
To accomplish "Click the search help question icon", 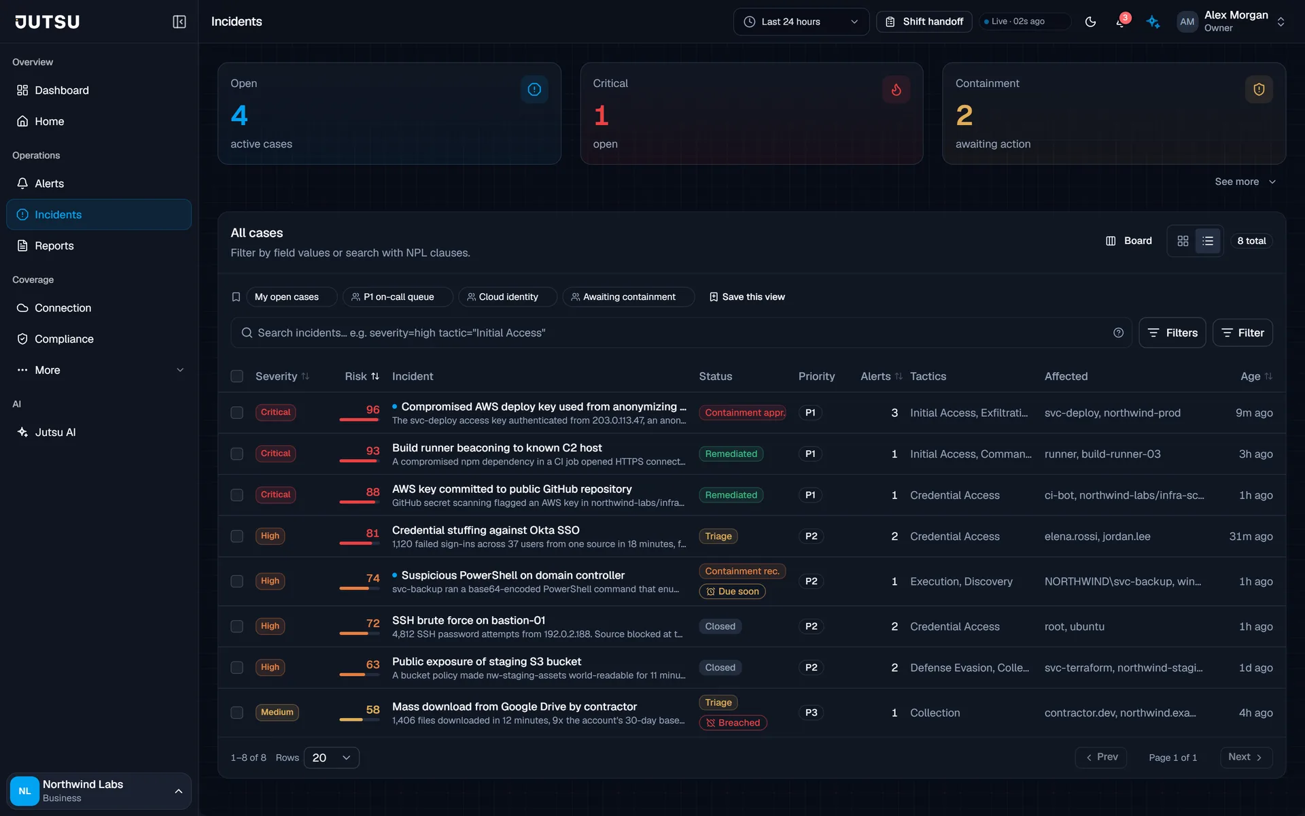I will click(1118, 333).
